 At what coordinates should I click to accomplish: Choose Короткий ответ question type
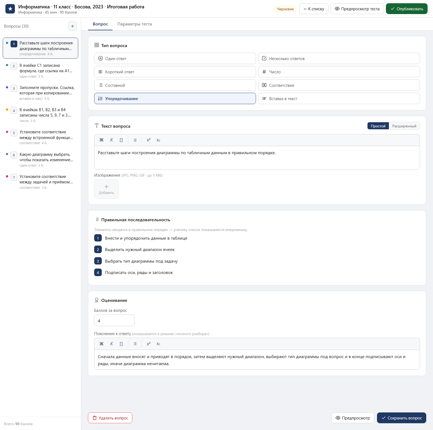(x=175, y=72)
